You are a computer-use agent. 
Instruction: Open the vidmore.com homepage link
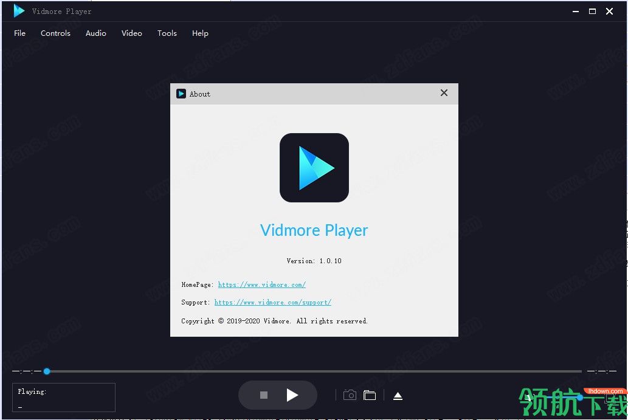tap(262, 284)
